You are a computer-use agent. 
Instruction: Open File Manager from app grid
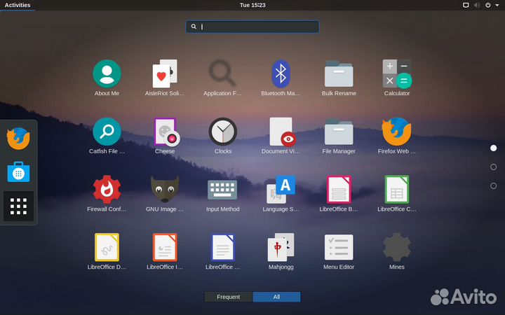tap(339, 136)
